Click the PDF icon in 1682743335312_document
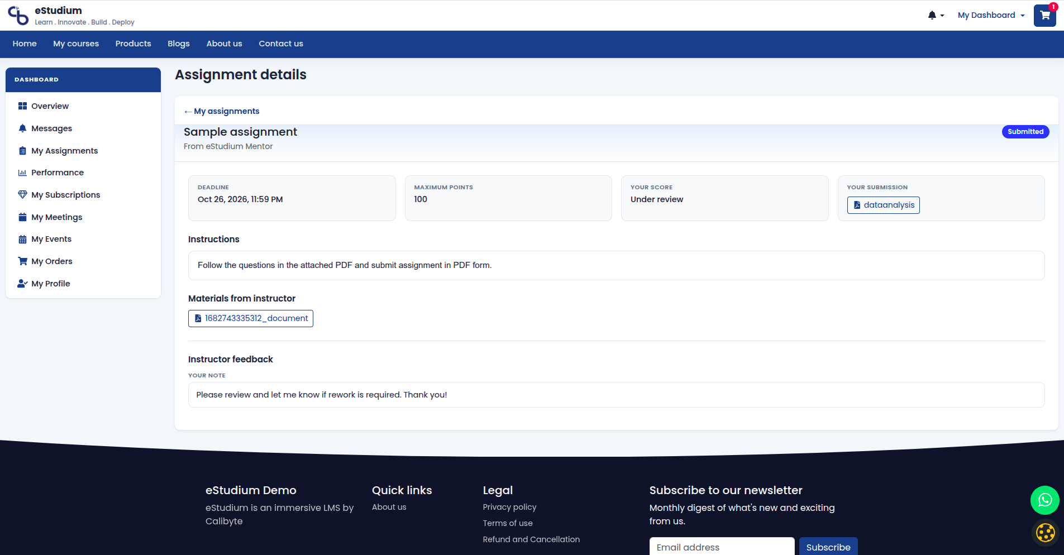This screenshot has width=1064, height=555. point(198,318)
